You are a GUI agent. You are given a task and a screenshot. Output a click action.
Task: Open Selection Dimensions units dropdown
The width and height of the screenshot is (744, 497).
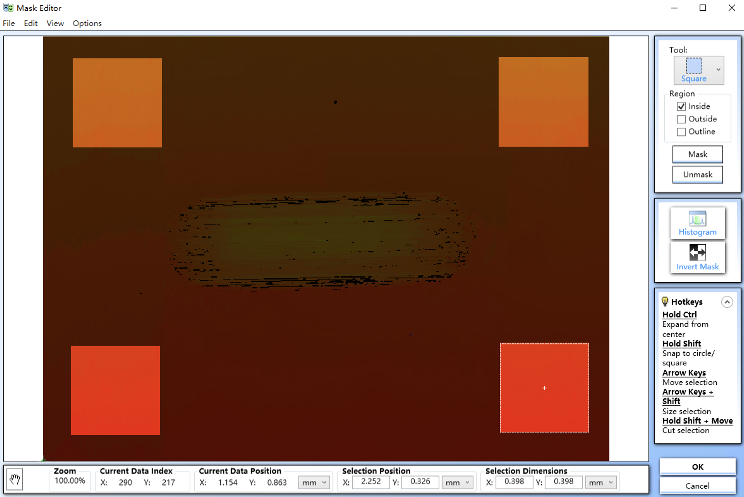pos(601,482)
